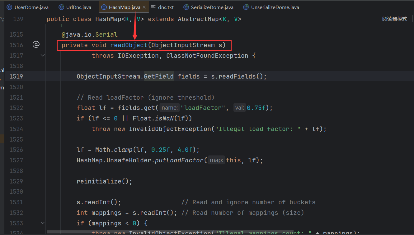
Task: Click InvalidObjectException on the load factor line
Action: pos(170,129)
